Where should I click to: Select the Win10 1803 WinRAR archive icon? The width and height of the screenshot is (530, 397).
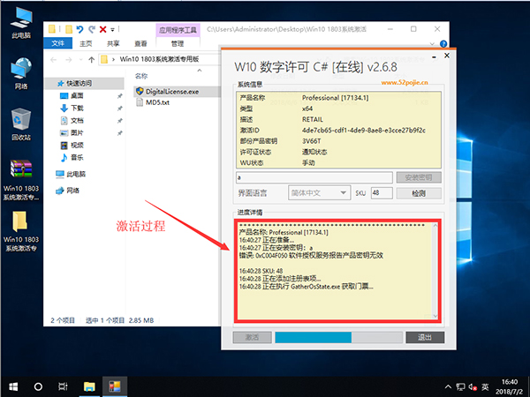coord(21,180)
